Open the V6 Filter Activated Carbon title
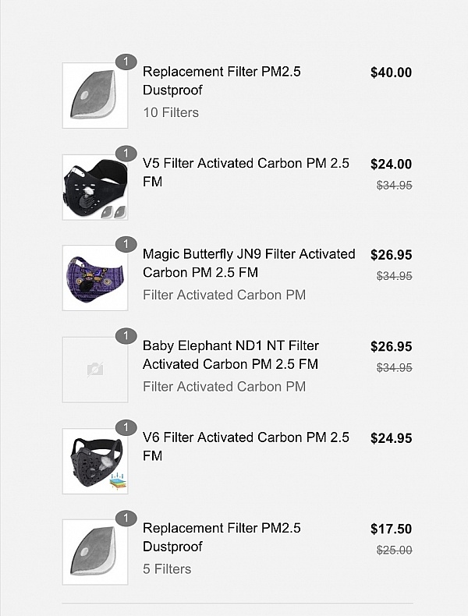Screen dimensions: 468x616 pyautogui.click(x=246, y=446)
